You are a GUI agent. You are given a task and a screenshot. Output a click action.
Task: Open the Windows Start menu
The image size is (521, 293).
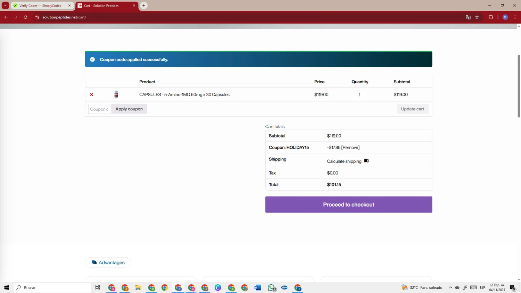point(6,287)
